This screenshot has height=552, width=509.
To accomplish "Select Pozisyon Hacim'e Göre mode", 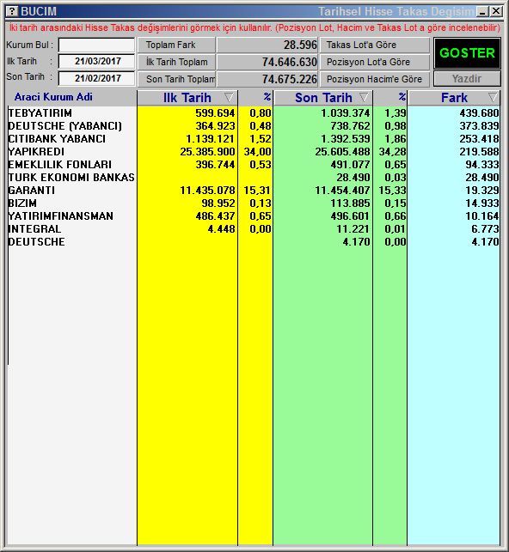I will click(x=375, y=79).
